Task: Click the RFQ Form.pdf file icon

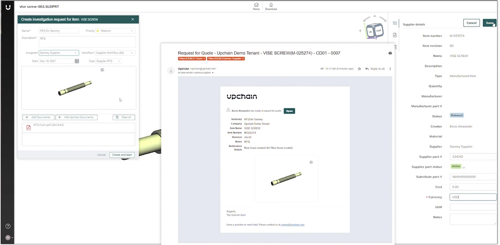Action: (x=28, y=128)
